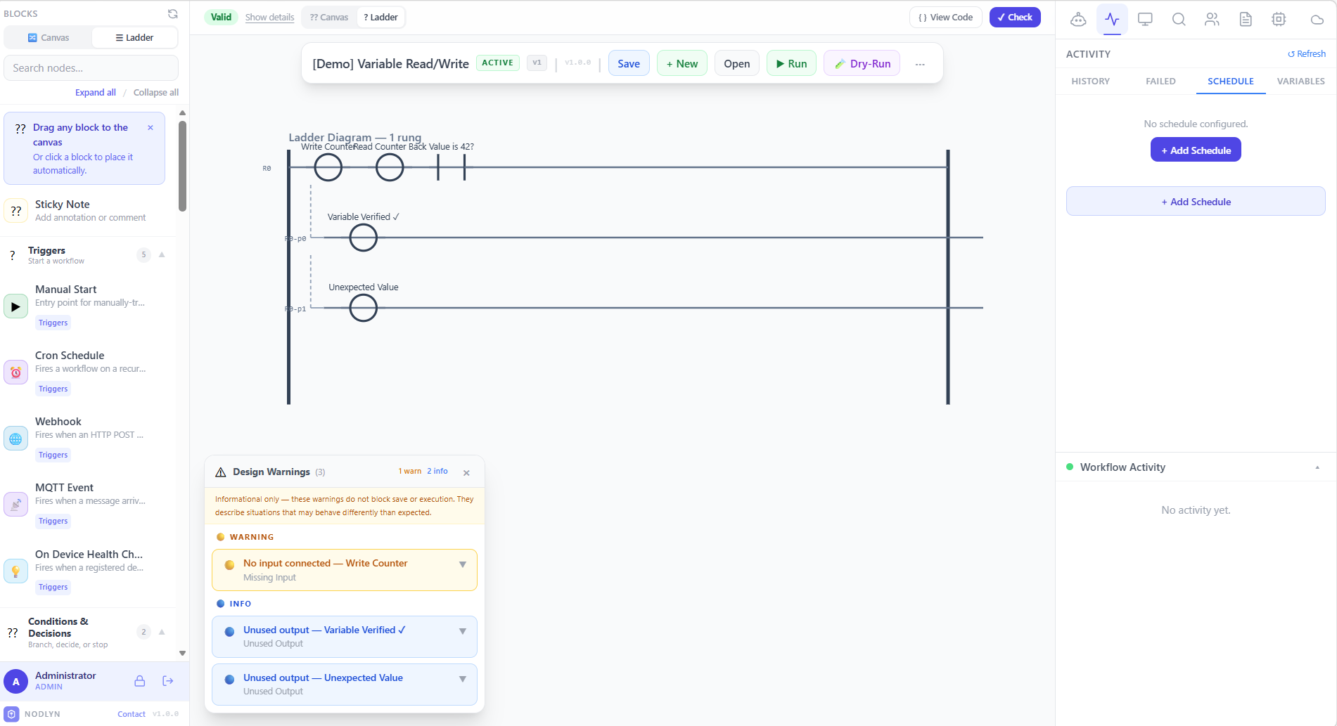Create a new workflow with + New

[x=682, y=64]
